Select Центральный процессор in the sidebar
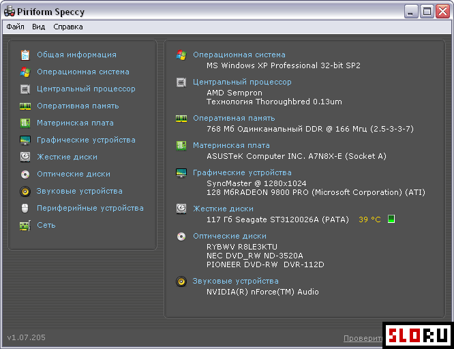This screenshot has width=454, height=349. 87,89
